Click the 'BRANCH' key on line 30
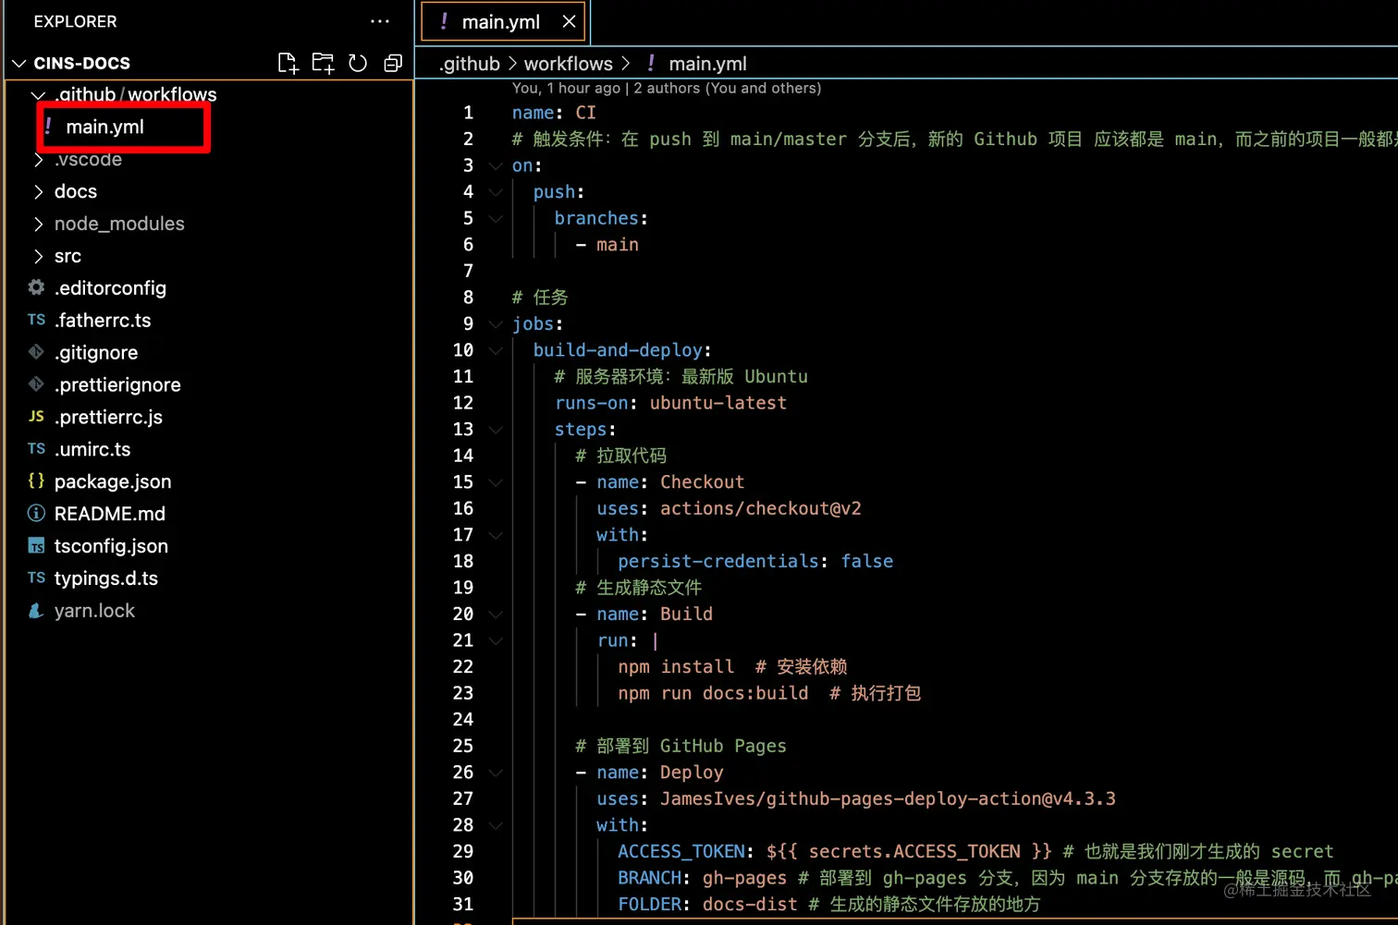Viewport: 1398px width, 925px height. [x=649, y=878]
